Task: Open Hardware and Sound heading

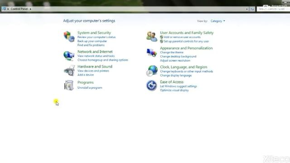Action: tap(95, 67)
